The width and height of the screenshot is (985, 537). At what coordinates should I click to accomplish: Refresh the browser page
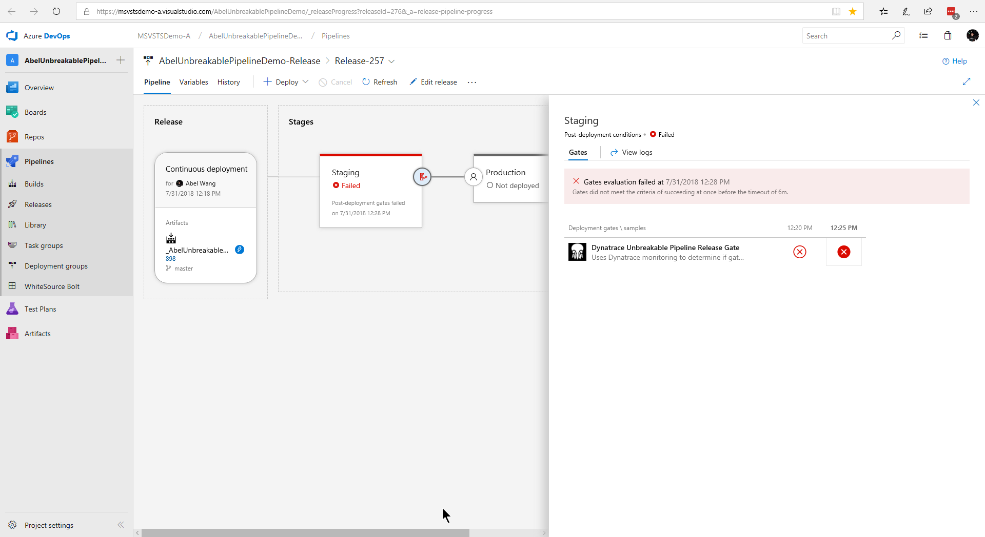(56, 11)
